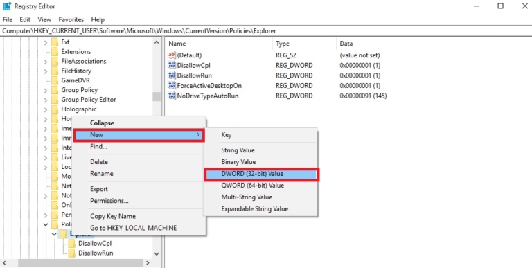Open the Help menu
Image resolution: width=532 pixels, height=268 pixels.
98,19
